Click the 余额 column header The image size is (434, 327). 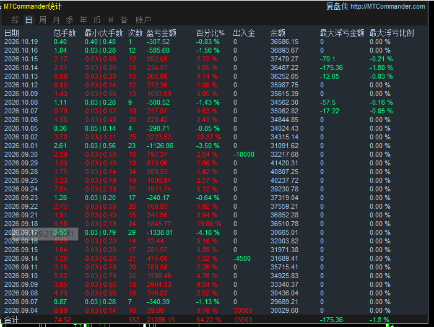pyautogui.click(x=277, y=33)
